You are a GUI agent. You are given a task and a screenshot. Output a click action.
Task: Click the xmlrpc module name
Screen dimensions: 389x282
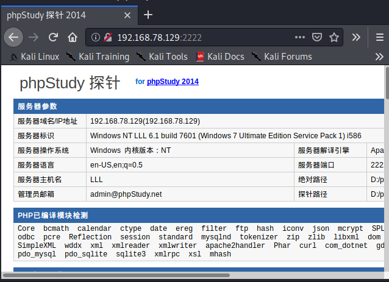pos(167,254)
